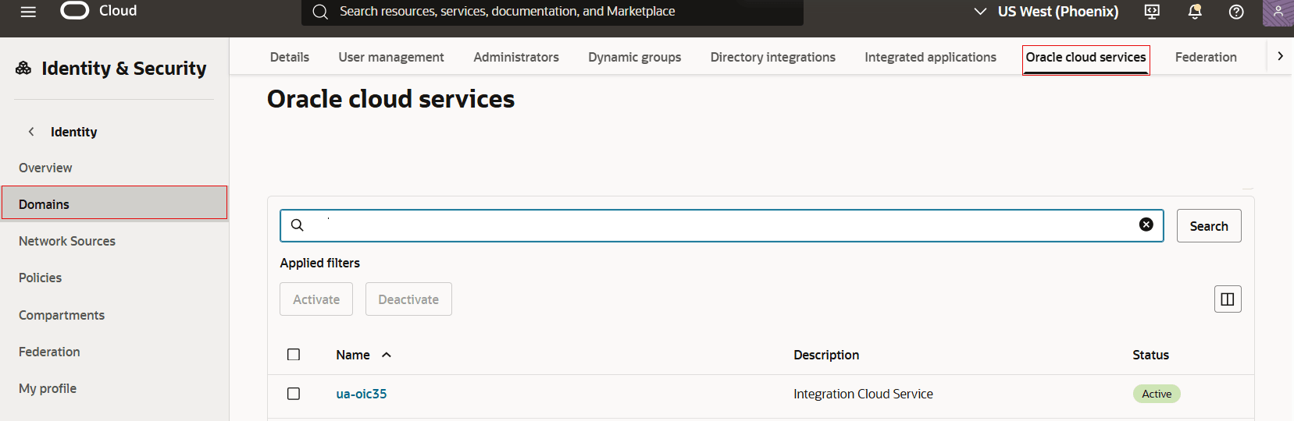Click the Description column header

(x=826, y=355)
